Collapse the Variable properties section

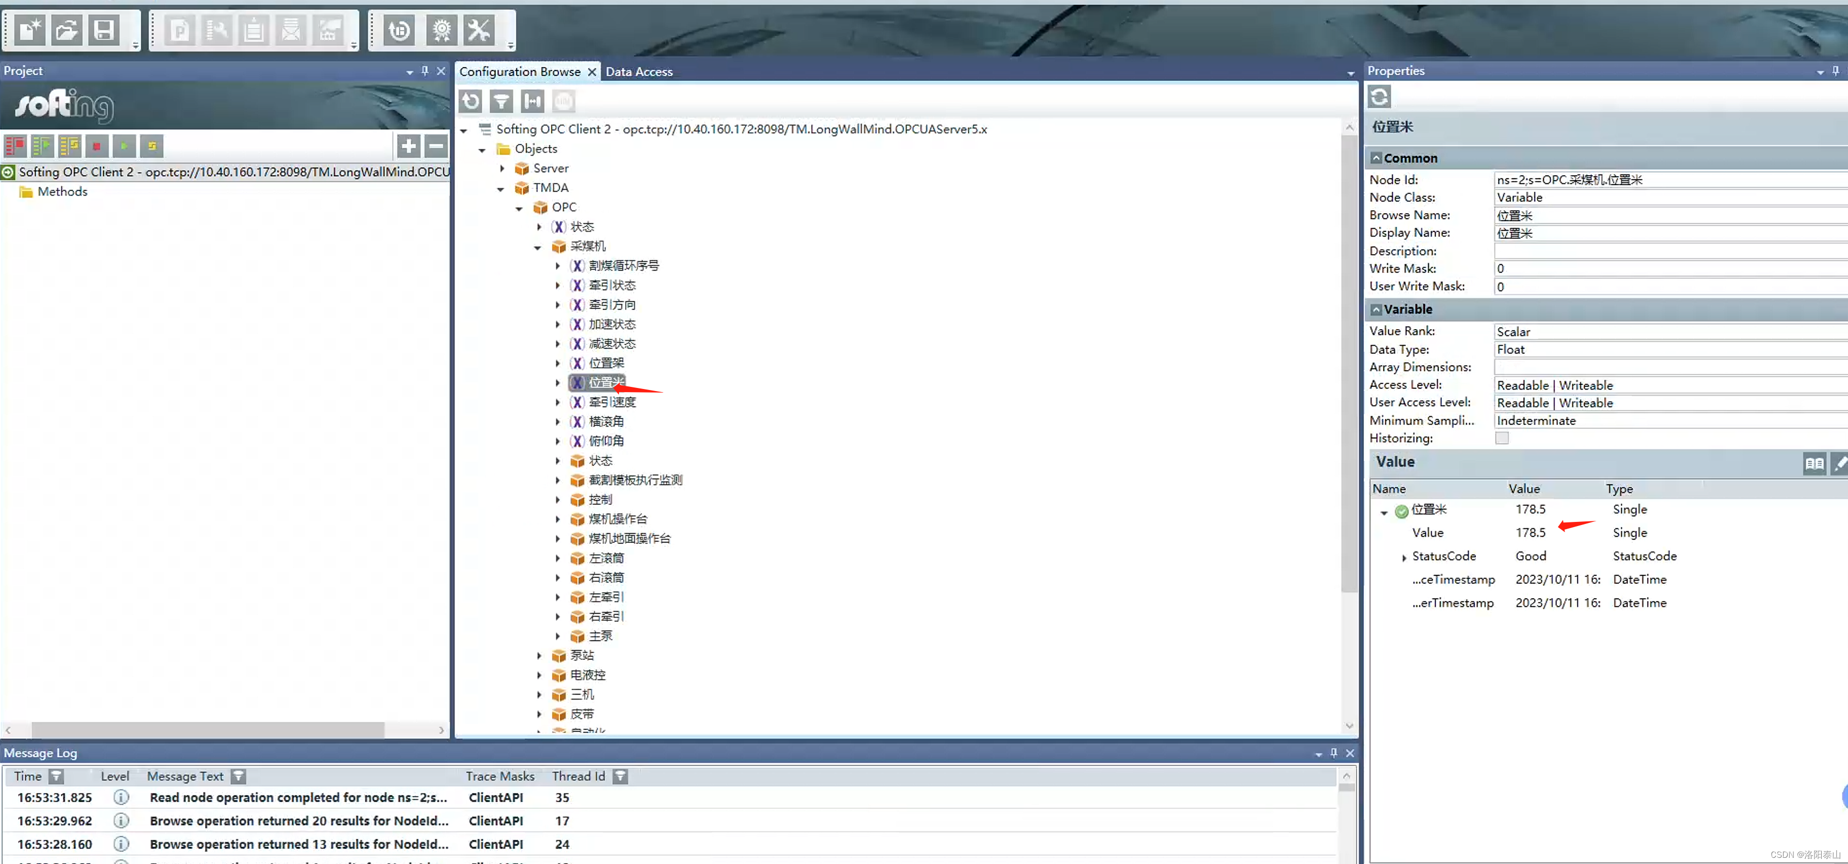point(1376,310)
